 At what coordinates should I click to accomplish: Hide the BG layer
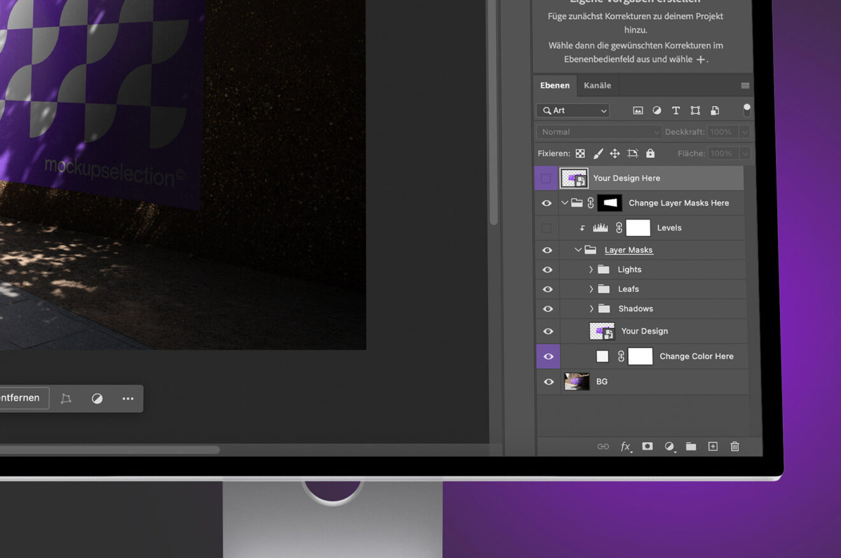coord(548,382)
